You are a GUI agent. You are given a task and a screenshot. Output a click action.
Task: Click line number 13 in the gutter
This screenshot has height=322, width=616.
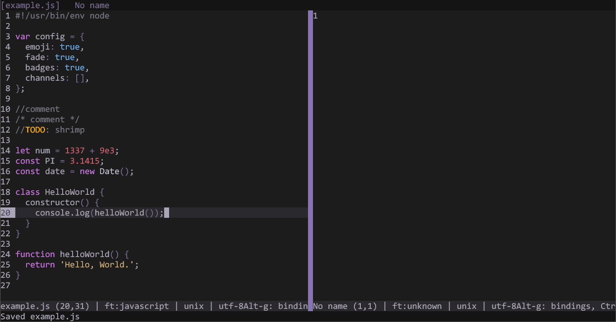point(5,140)
